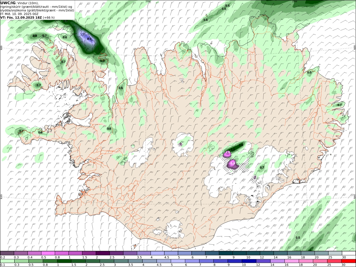Select violet rain swatch between 12 and 14
The width and height of the screenshot is (356, 267).
point(263,261)
